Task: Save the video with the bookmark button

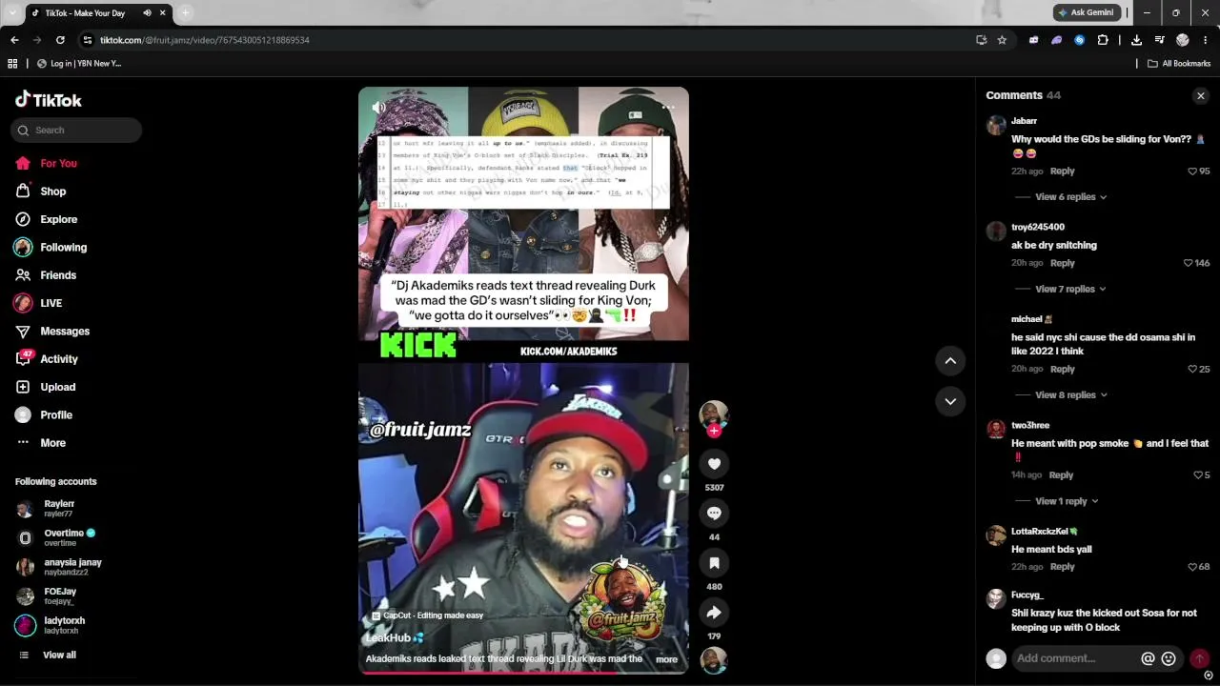Action: 714,563
